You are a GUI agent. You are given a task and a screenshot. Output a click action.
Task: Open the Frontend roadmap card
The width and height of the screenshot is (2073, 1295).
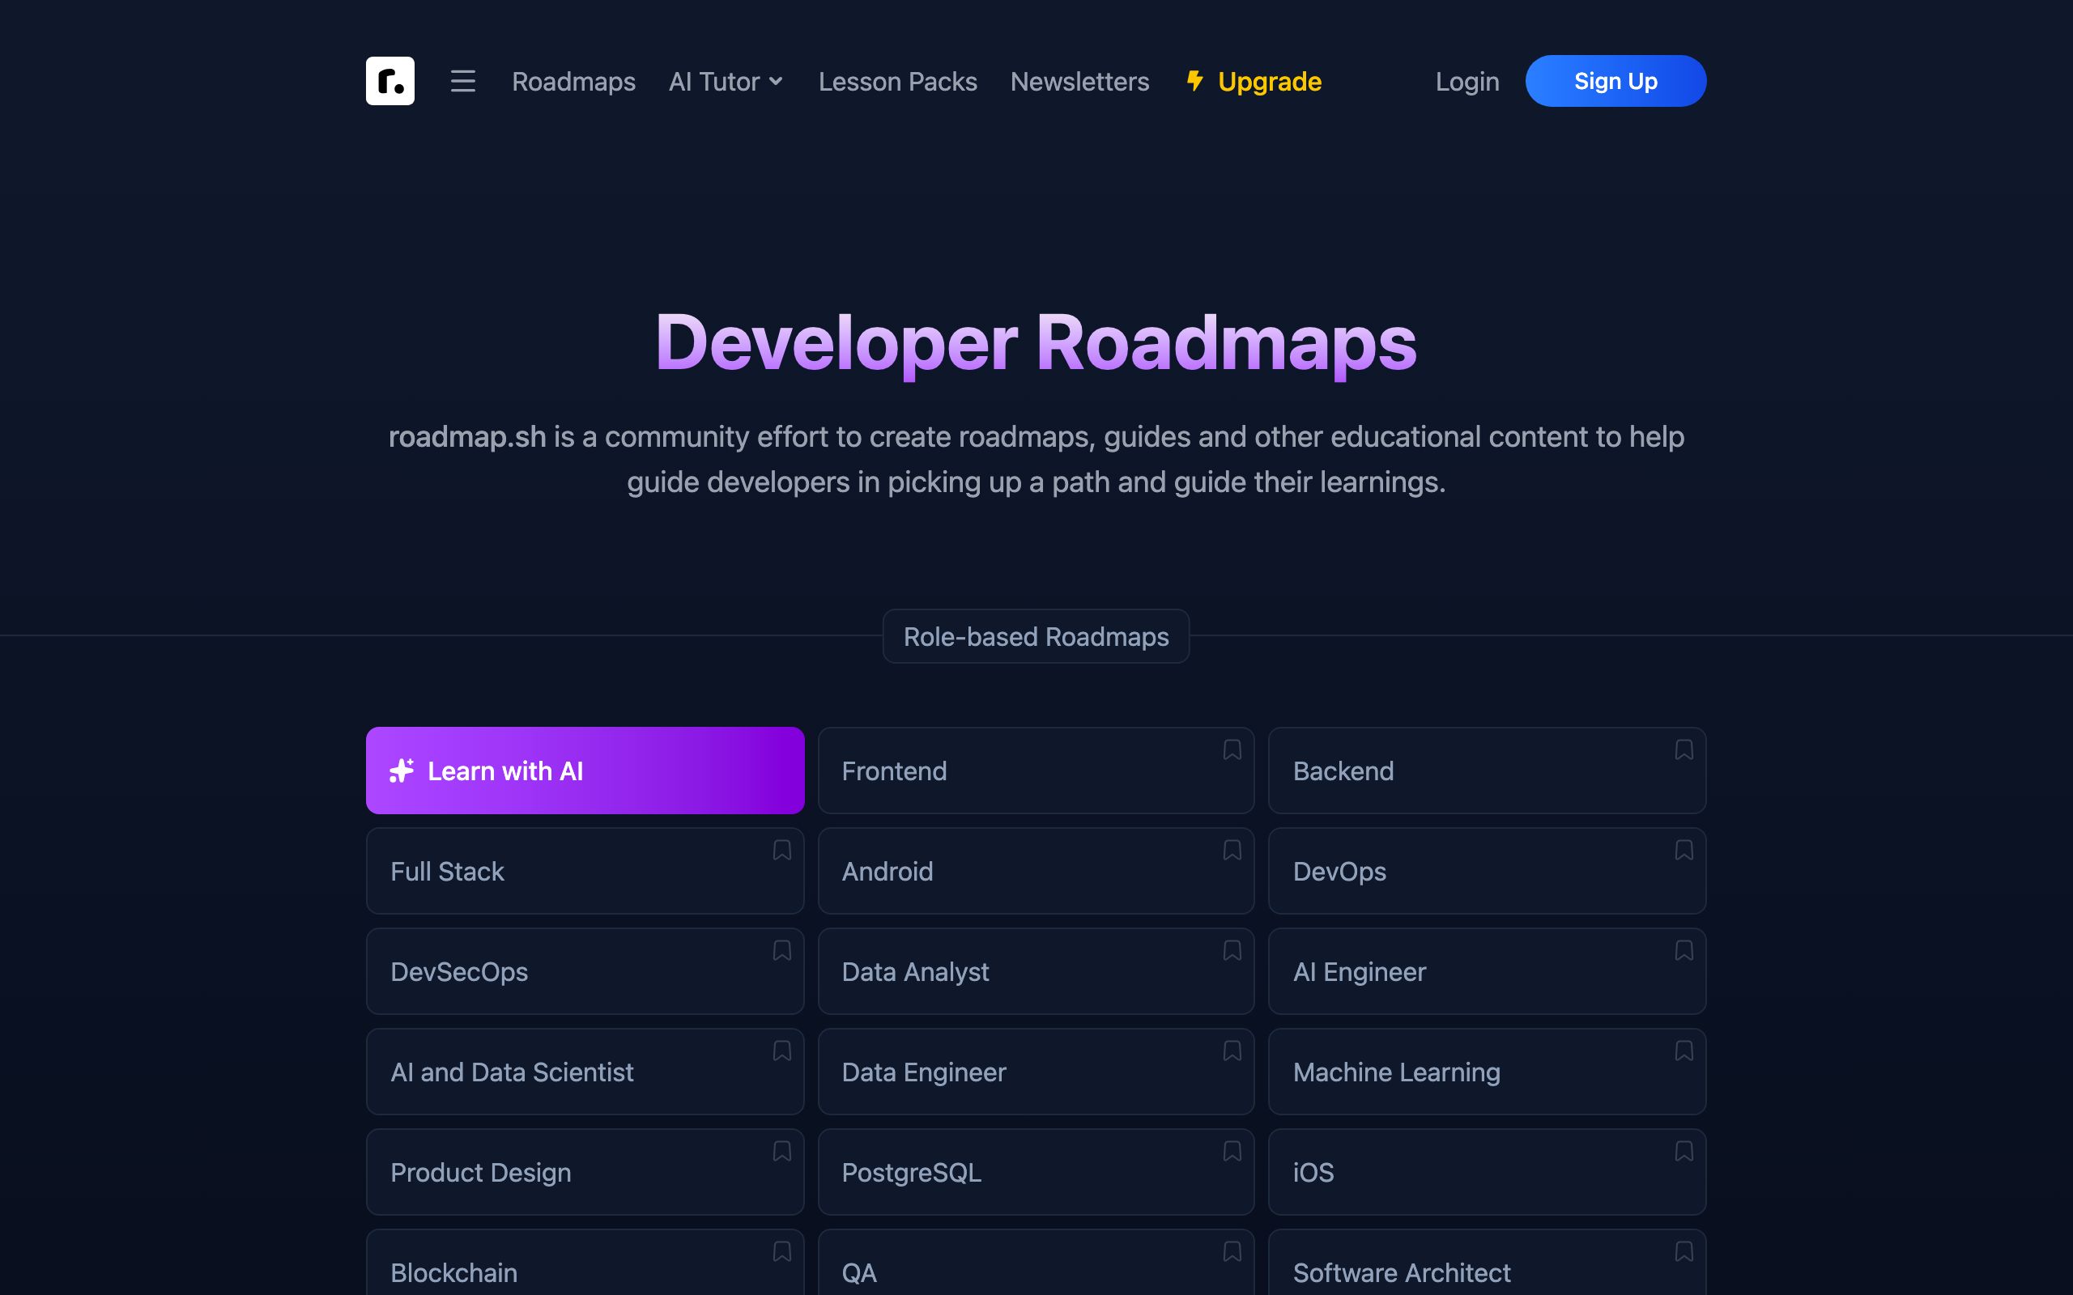pos(1036,770)
